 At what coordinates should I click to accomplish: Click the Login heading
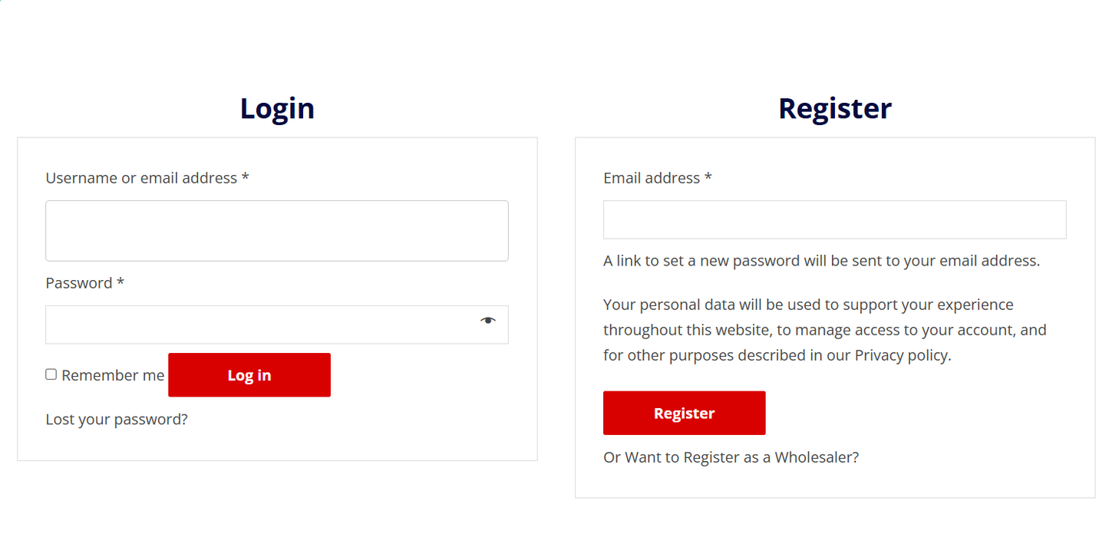coord(277,108)
